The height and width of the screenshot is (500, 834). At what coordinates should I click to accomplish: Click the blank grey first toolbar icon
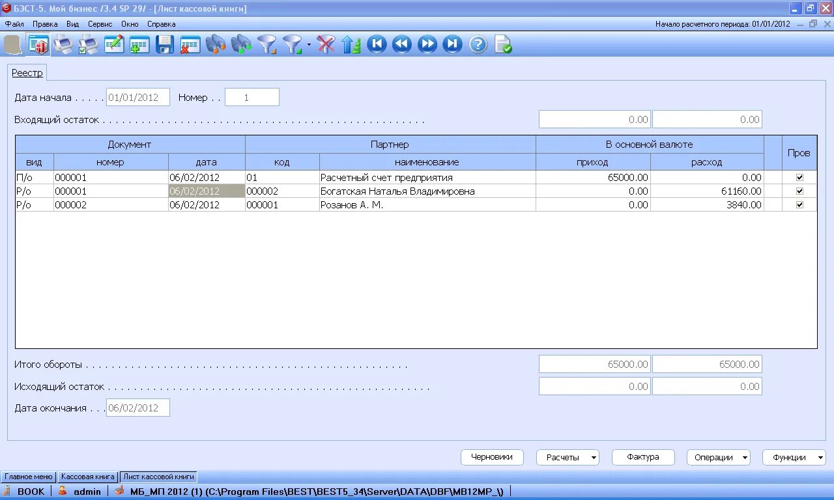[x=12, y=45]
